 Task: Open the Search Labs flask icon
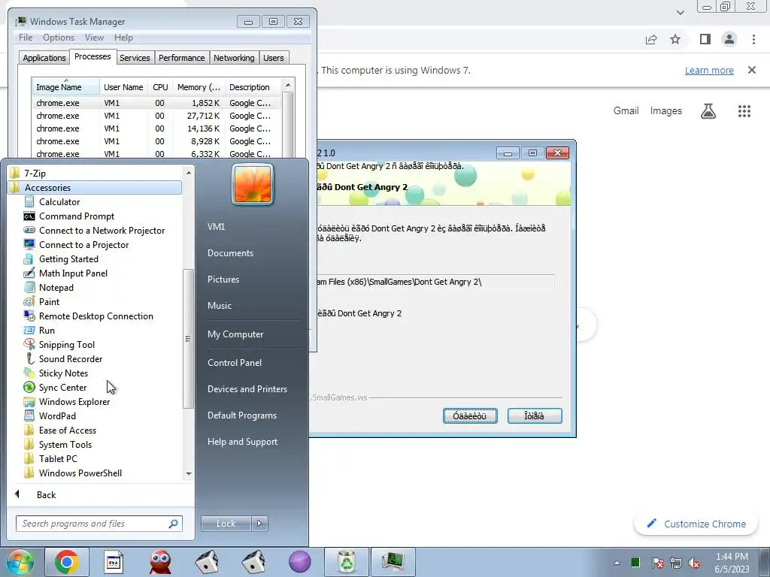click(708, 111)
